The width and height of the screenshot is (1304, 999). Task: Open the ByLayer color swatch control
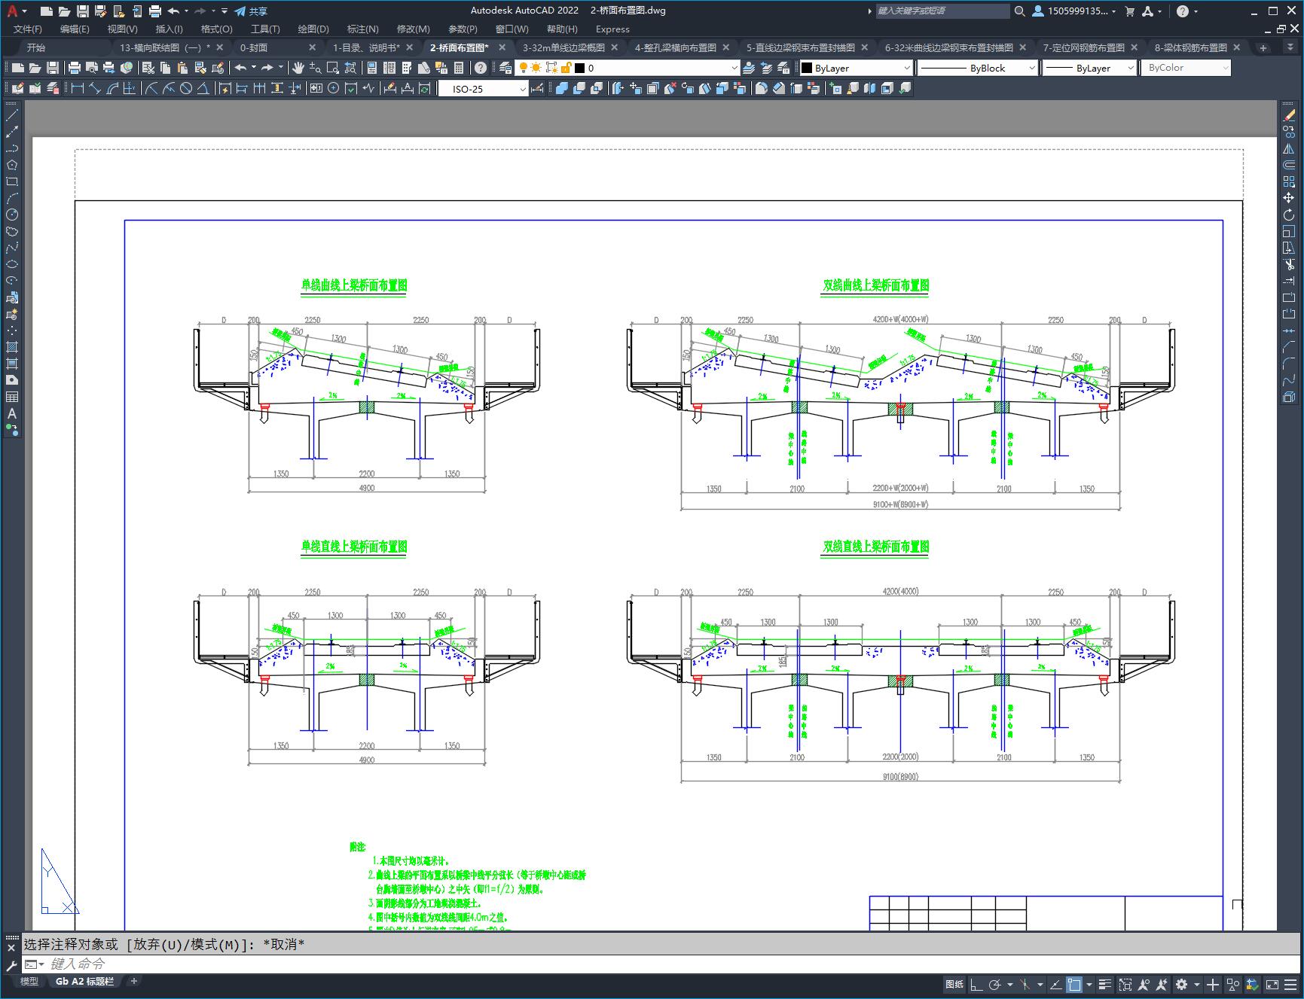(856, 68)
